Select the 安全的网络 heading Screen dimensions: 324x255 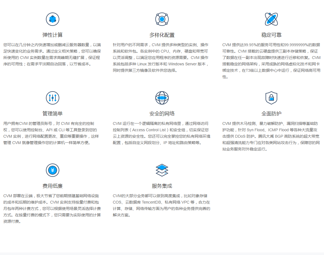(162, 114)
